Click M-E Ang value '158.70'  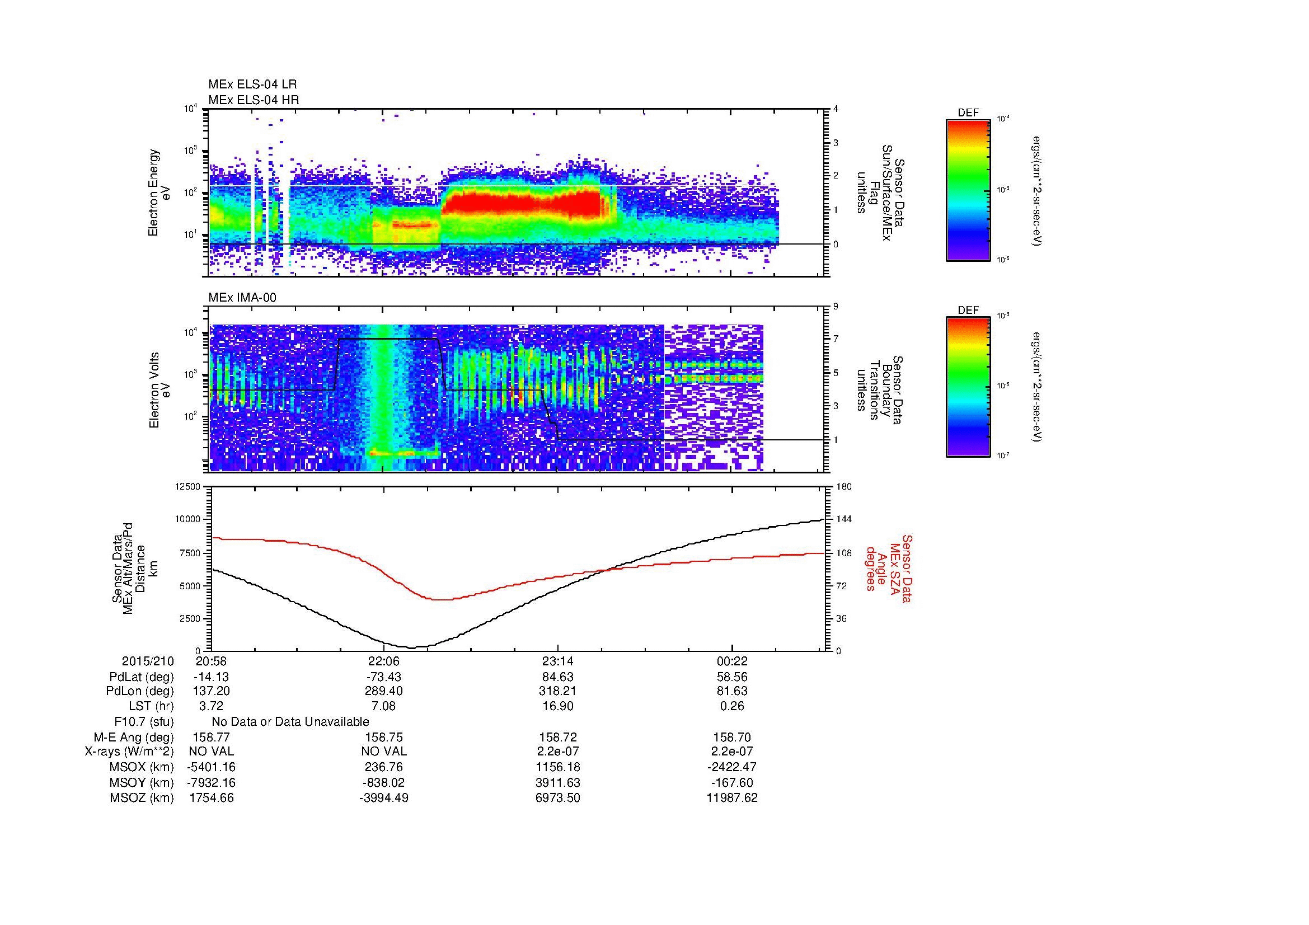(x=732, y=738)
